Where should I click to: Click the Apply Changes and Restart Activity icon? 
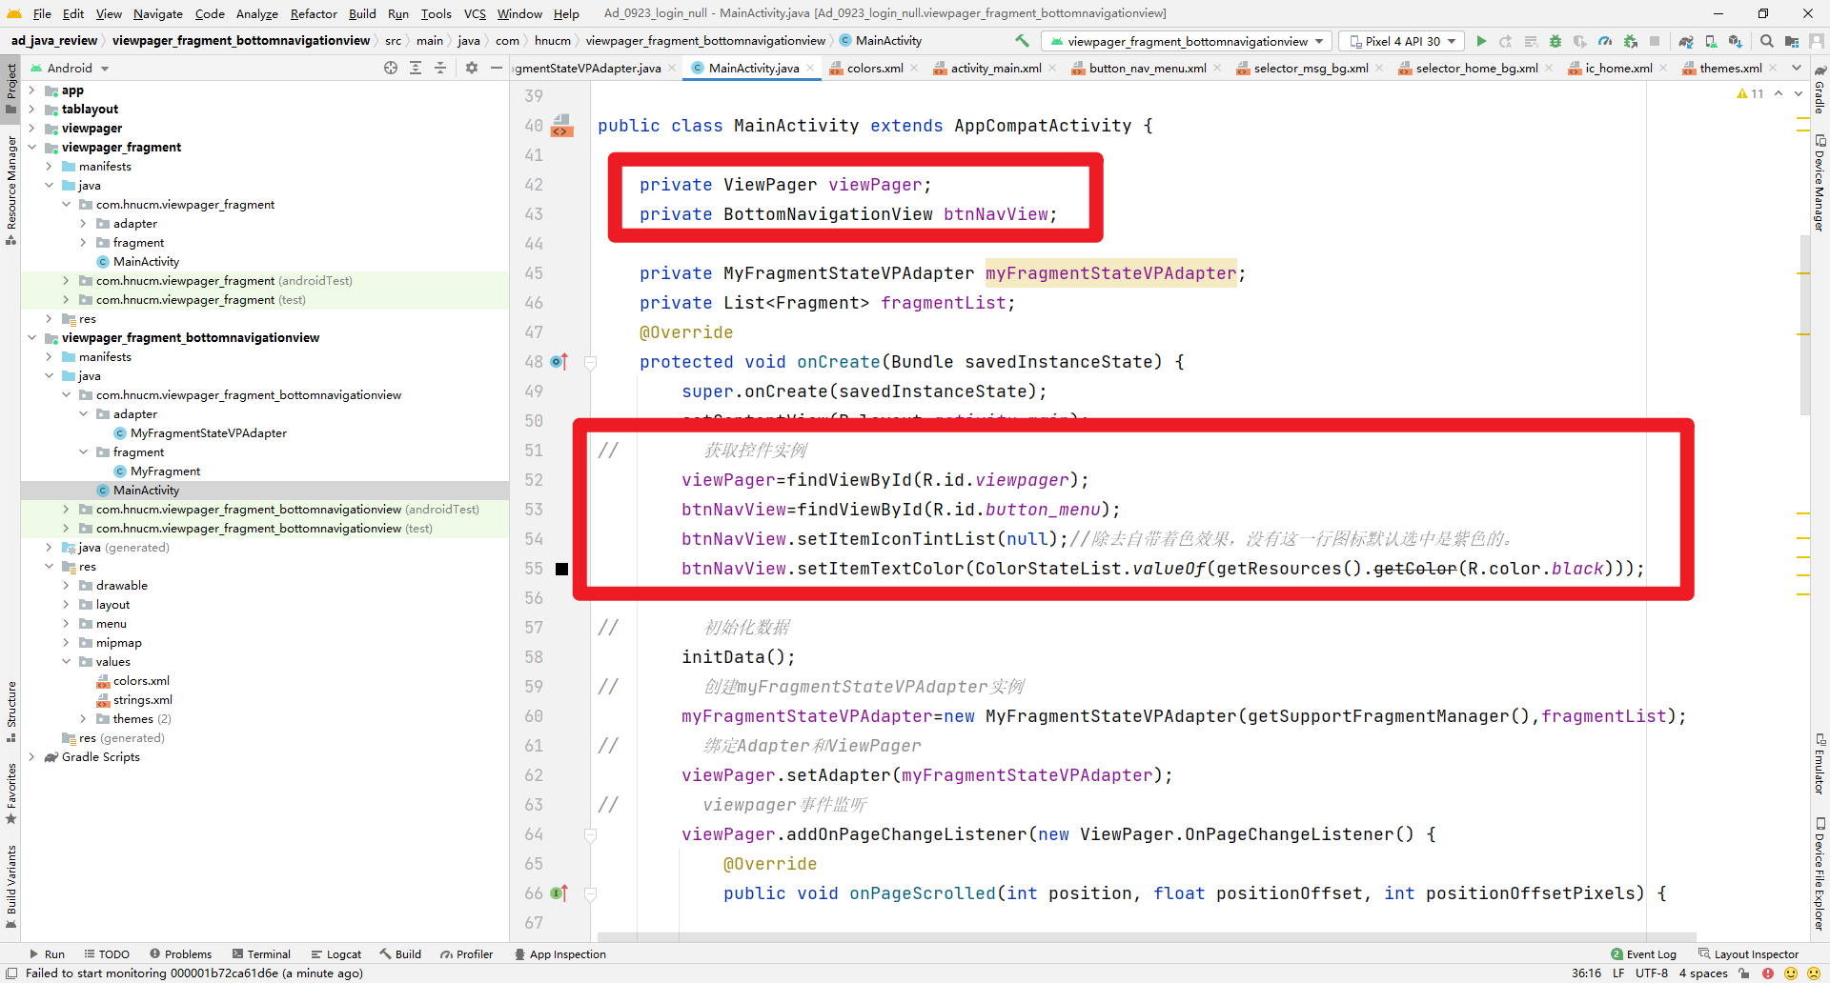(x=1506, y=41)
